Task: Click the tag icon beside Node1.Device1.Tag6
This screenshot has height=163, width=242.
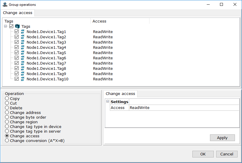Action: (23, 58)
